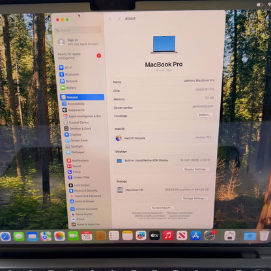Image resolution: width=271 pixels, height=271 pixels.
Task: Open Focus settings
Action: click(x=74, y=172)
